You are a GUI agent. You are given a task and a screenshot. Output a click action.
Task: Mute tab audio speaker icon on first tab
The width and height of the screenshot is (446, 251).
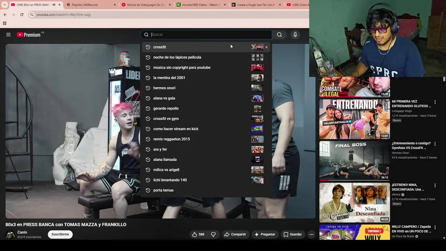[54, 5]
